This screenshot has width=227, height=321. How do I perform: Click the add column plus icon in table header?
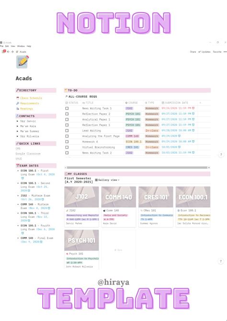[x=200, y=103]
